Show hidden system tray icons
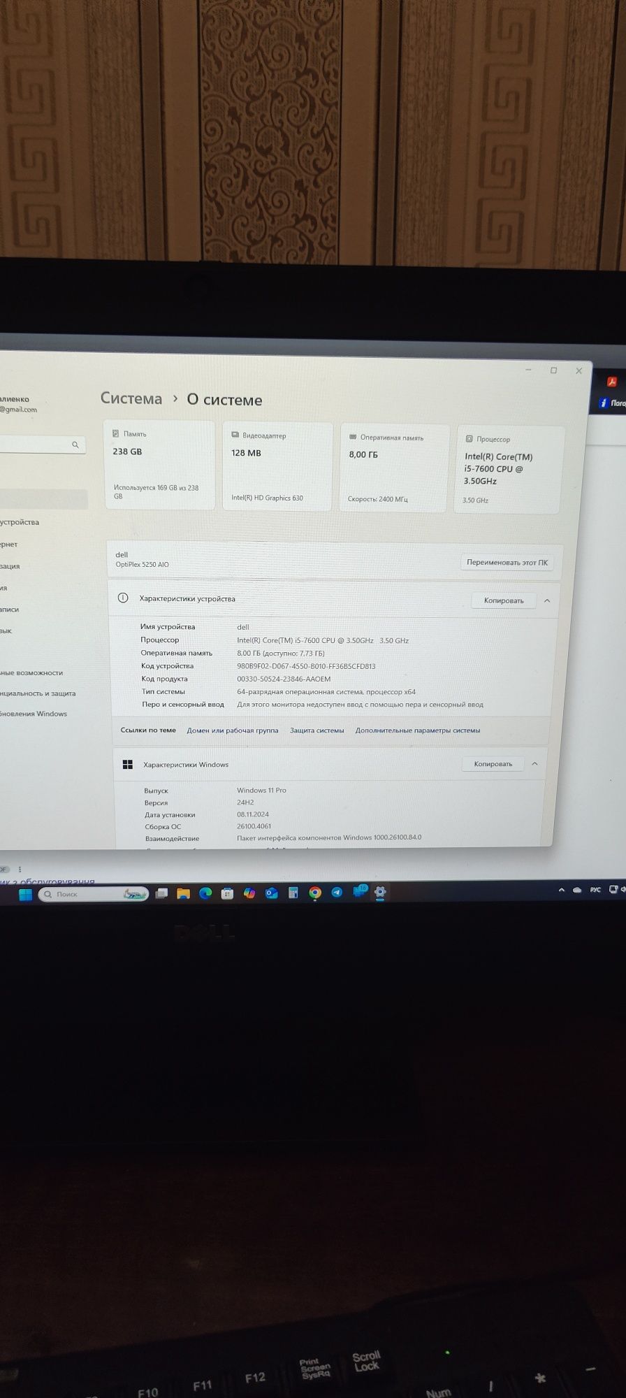626x1398 pixels. coord(561,891)
